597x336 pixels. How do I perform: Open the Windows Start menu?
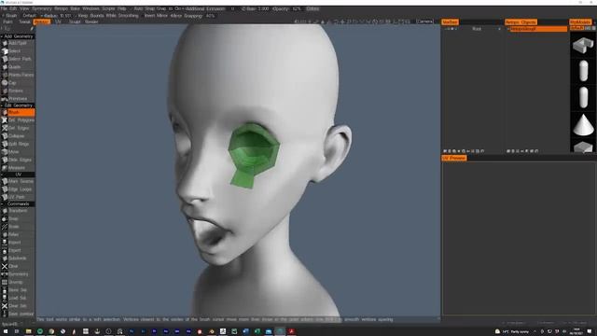6,331
